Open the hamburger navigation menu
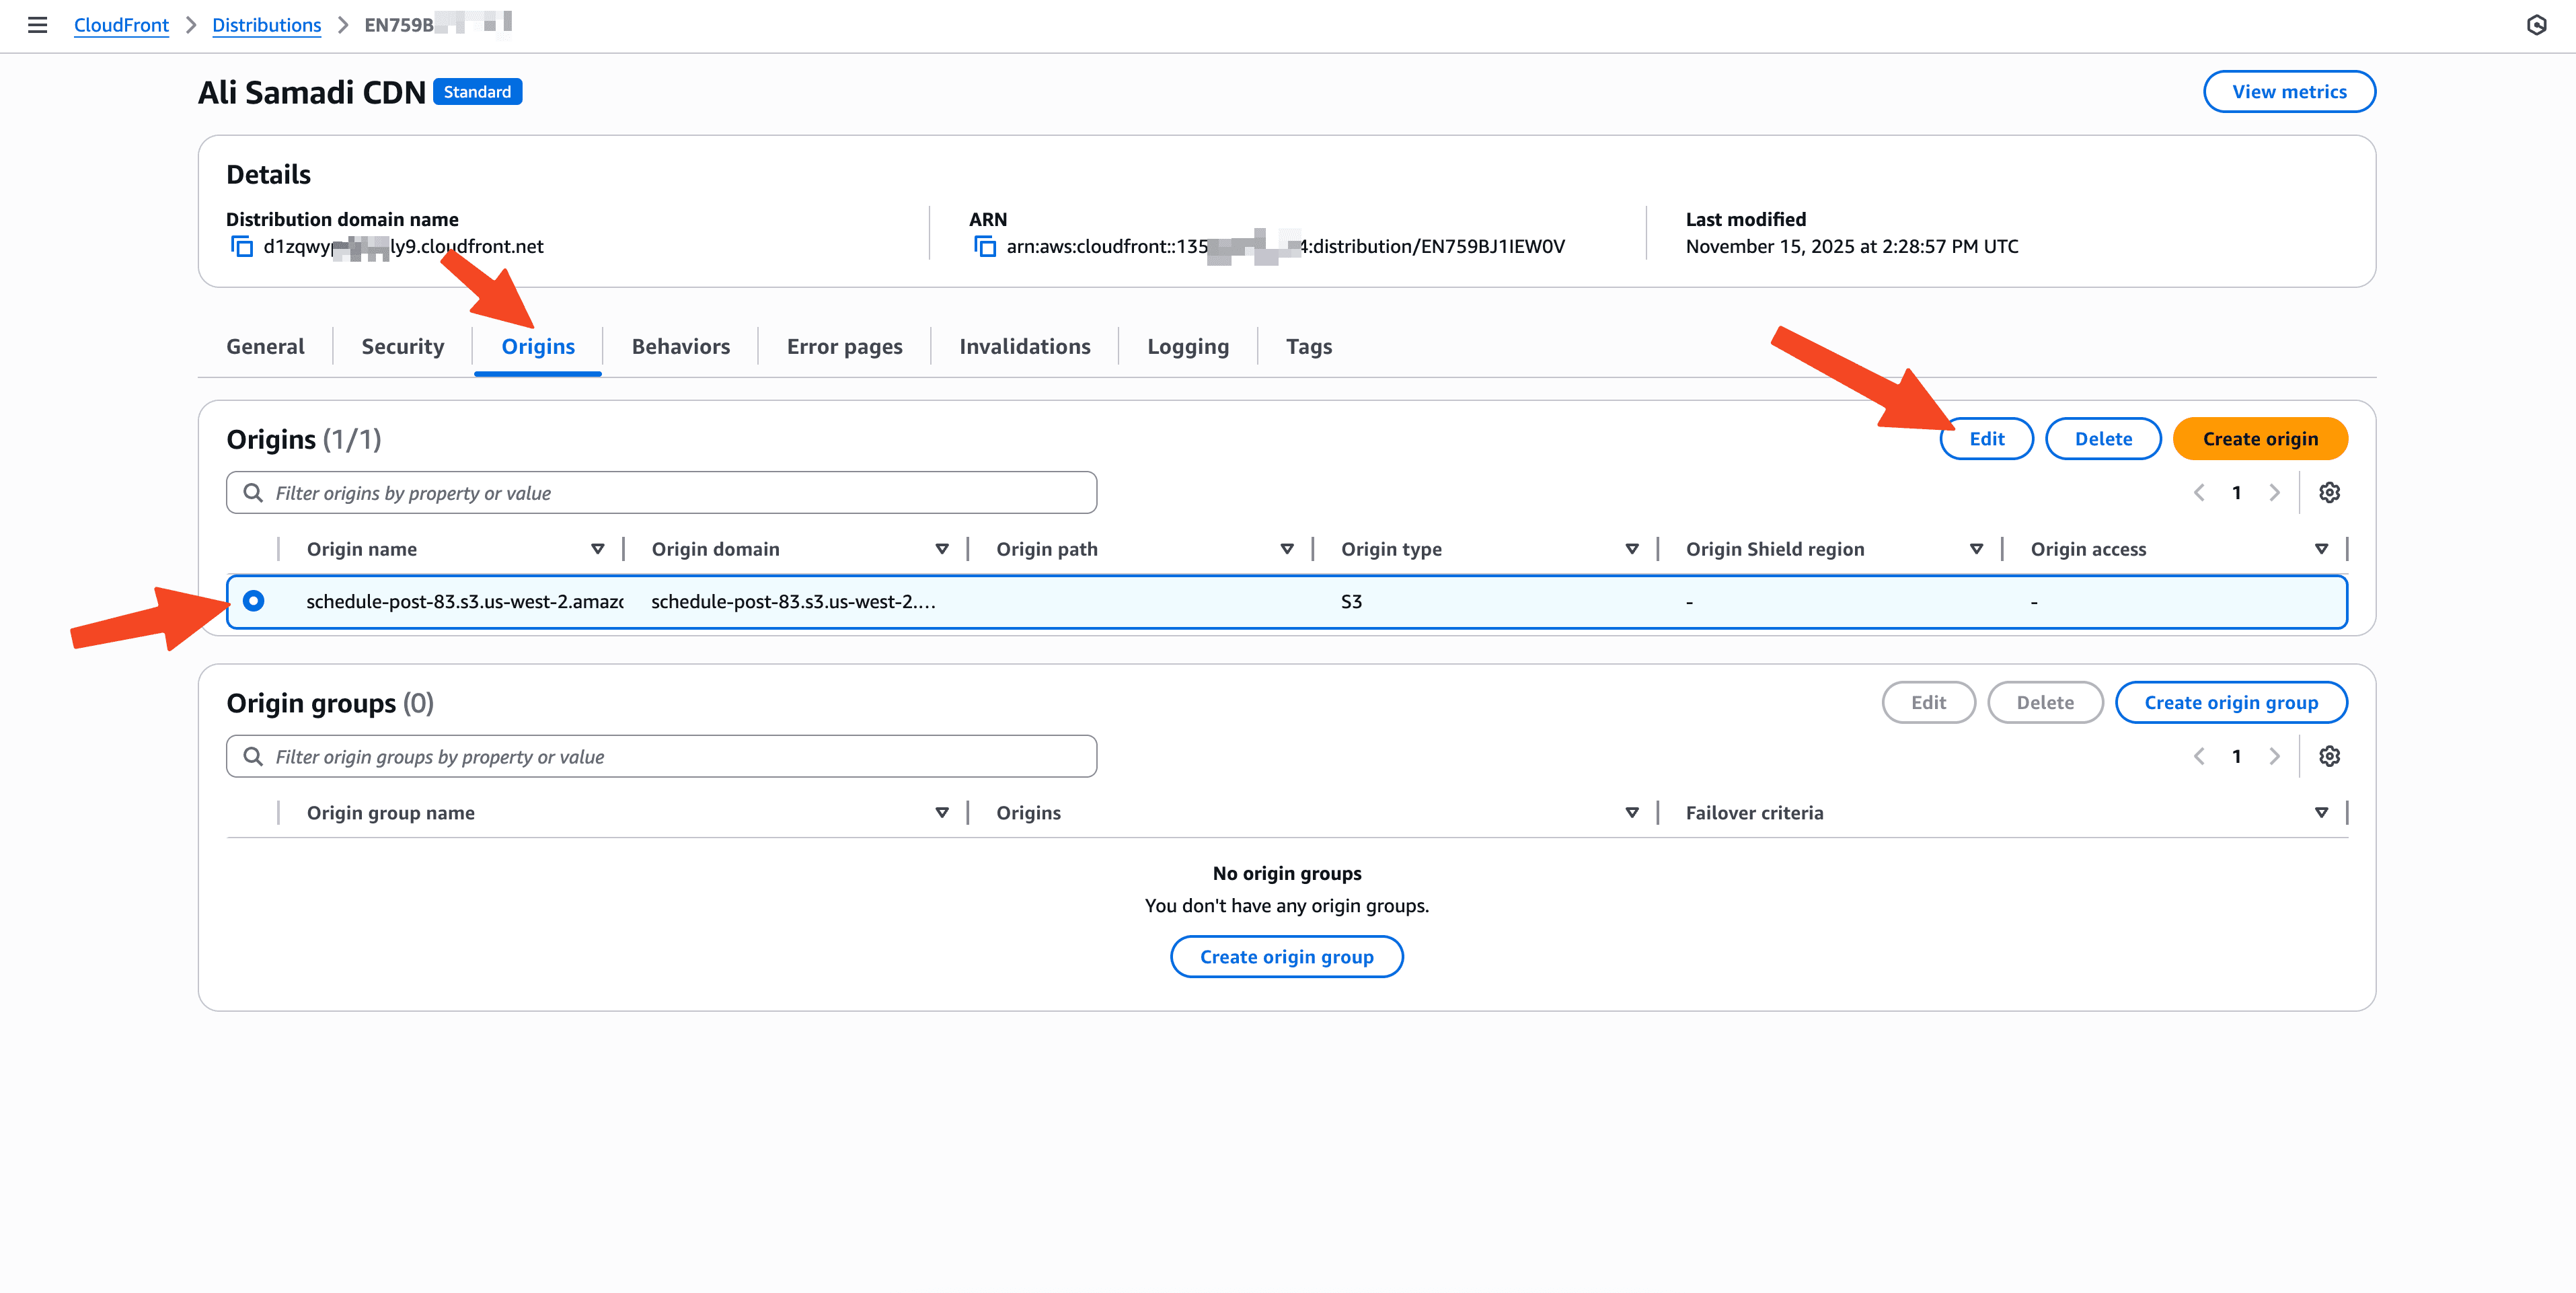This screenshot has height=1293, width=2576. click(x=37, y=25)
